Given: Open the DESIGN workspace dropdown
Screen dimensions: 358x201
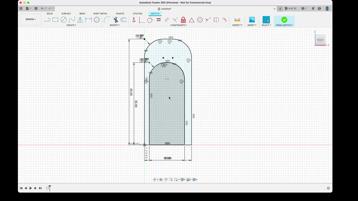Looking at the screenshot, I should pos(30,19).
